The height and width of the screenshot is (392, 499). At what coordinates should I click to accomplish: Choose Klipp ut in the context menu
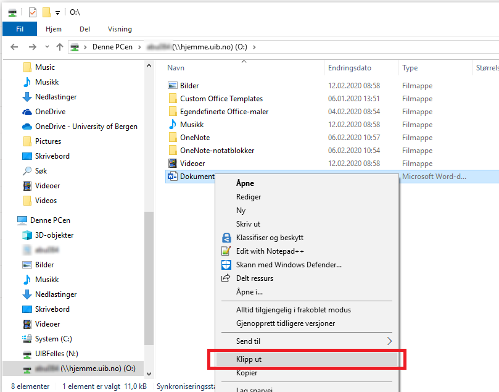[x=307, y=359]
